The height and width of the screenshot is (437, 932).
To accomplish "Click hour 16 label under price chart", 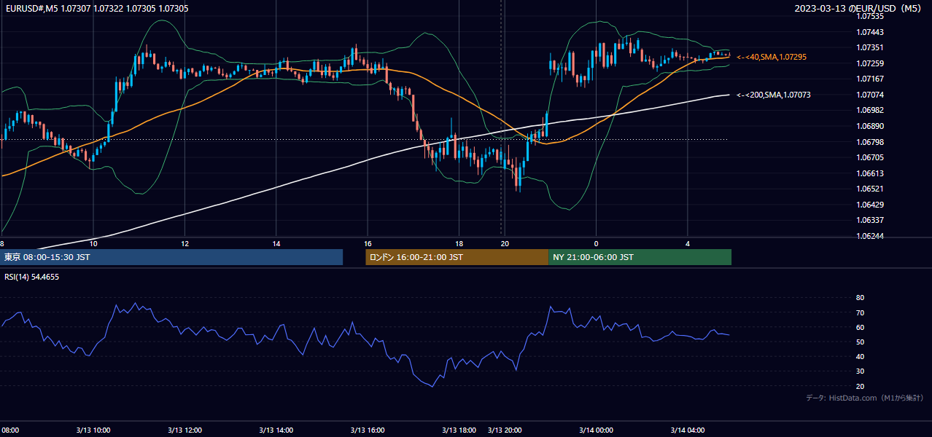I will (368, 243).
